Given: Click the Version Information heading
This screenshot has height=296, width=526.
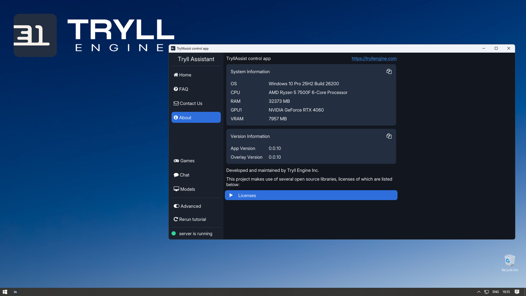Looking at the screenshot, I should [x=250, y=136].
